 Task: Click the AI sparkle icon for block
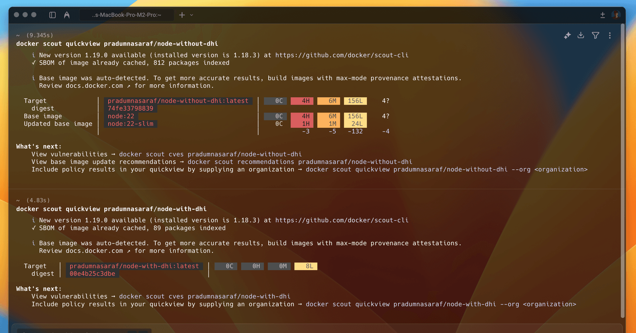point(567,35)
